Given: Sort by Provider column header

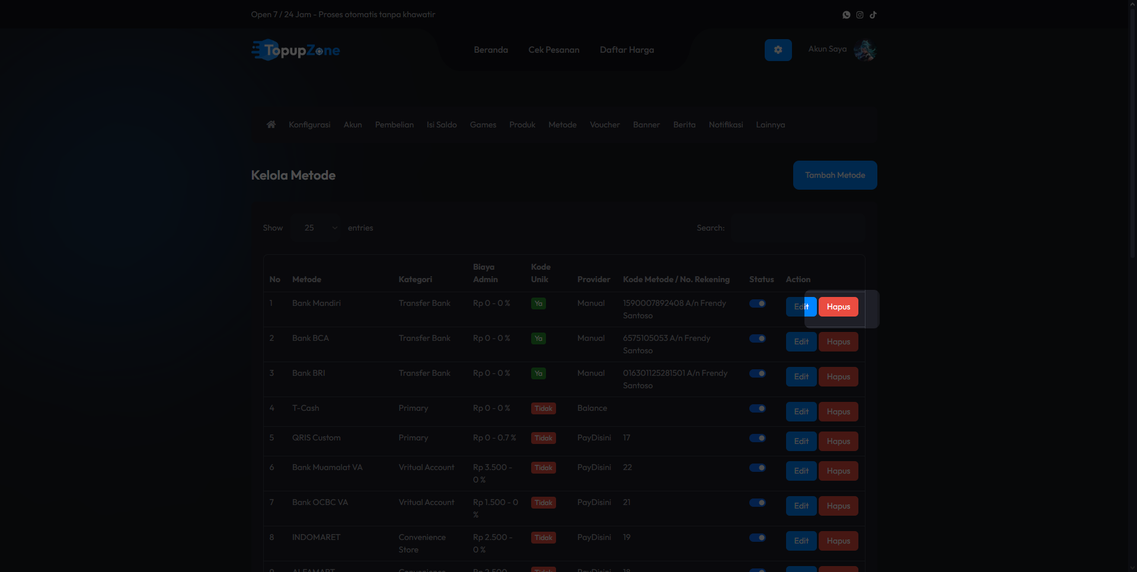Looking at the screenshot, I should 593,279.
